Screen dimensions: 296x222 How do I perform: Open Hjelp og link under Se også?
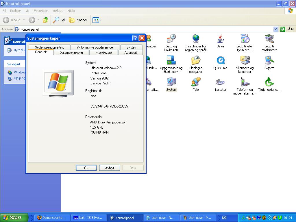click(16, 78)
